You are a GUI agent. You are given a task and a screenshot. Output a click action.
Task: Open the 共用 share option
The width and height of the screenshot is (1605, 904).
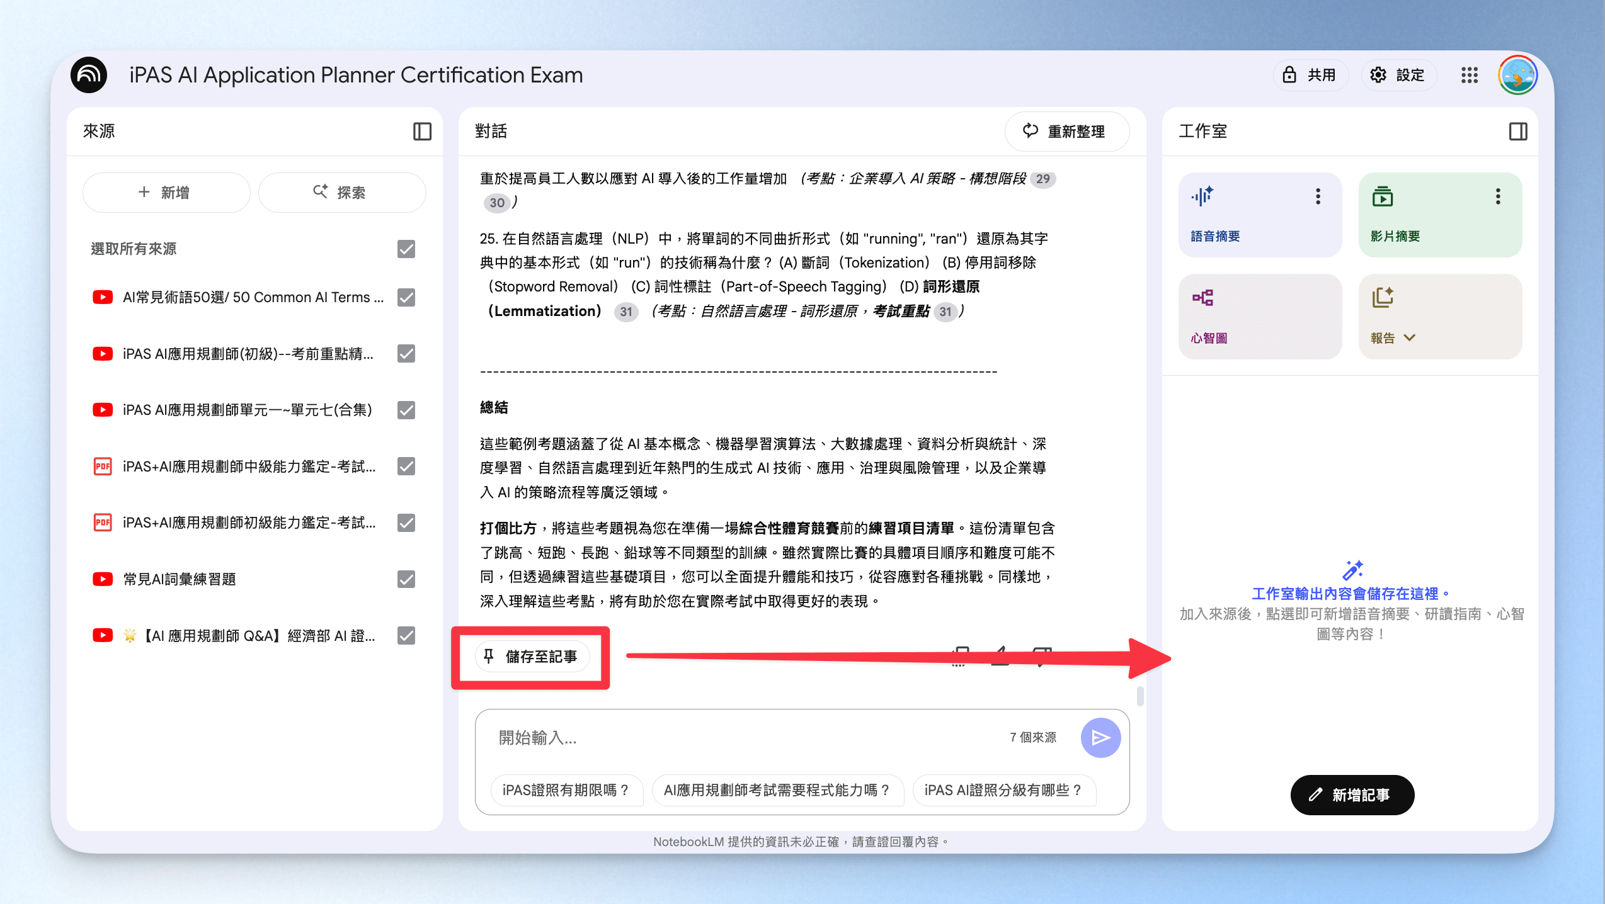tap(1310, 76)
